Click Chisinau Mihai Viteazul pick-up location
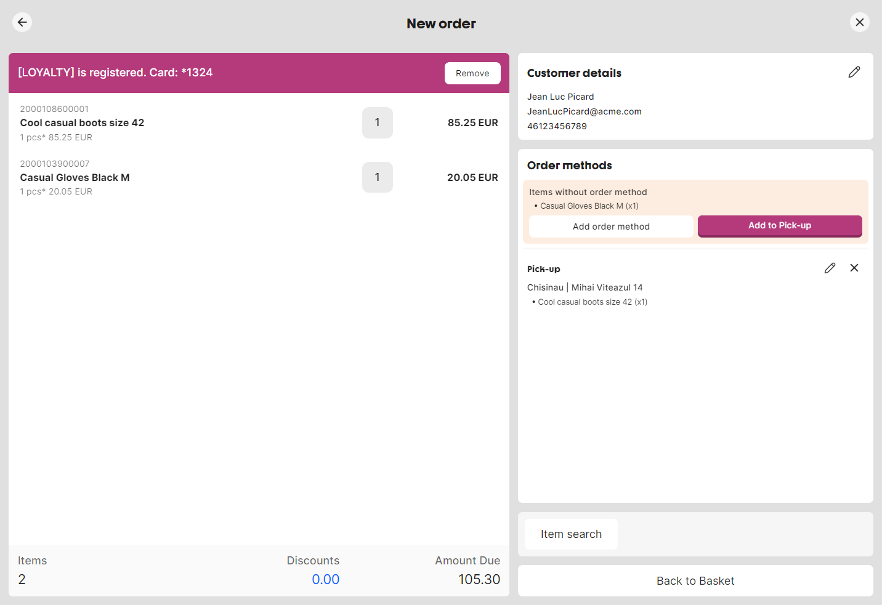This screenshot has height=605, width=882. 585,287
